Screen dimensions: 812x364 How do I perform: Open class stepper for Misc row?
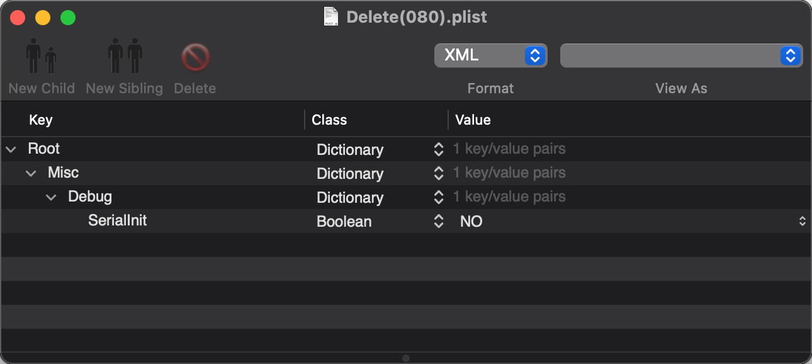click(x=439, y=173)
